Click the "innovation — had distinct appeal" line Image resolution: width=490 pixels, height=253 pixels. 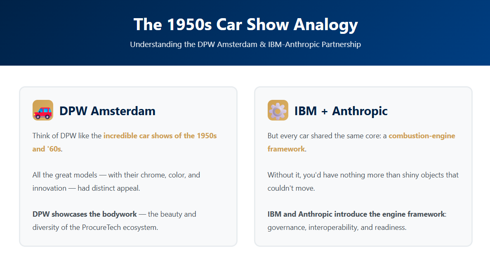pos(87,188)
